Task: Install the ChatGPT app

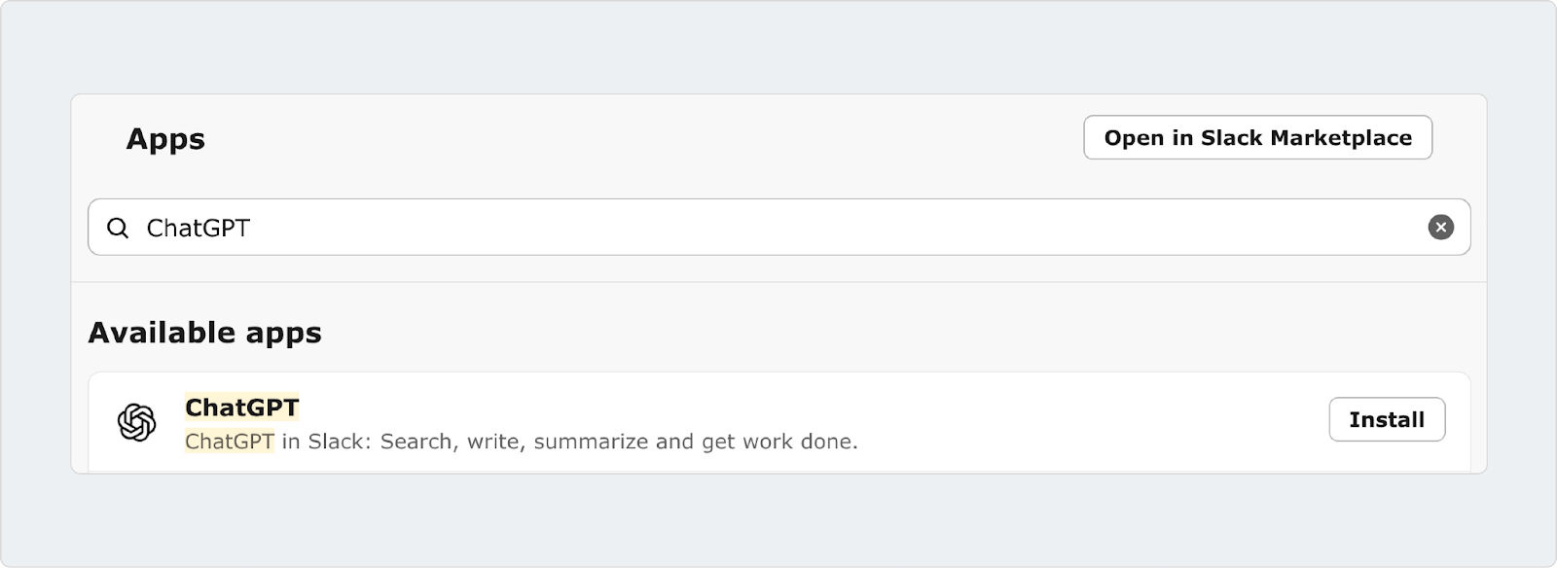Action: [1389, 419]
